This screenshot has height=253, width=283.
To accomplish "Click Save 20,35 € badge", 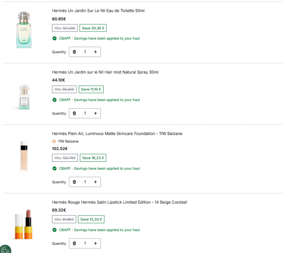I will tap(93, 28).
